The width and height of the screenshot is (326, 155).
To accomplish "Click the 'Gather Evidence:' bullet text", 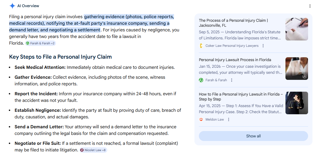I will point(33,77).
